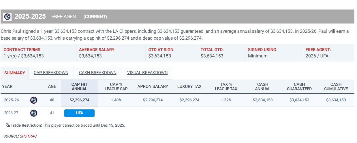Click the 2025-26 year cell
Image resolution: width=357 pixels, height=143 pixels.
click(12, 100)
